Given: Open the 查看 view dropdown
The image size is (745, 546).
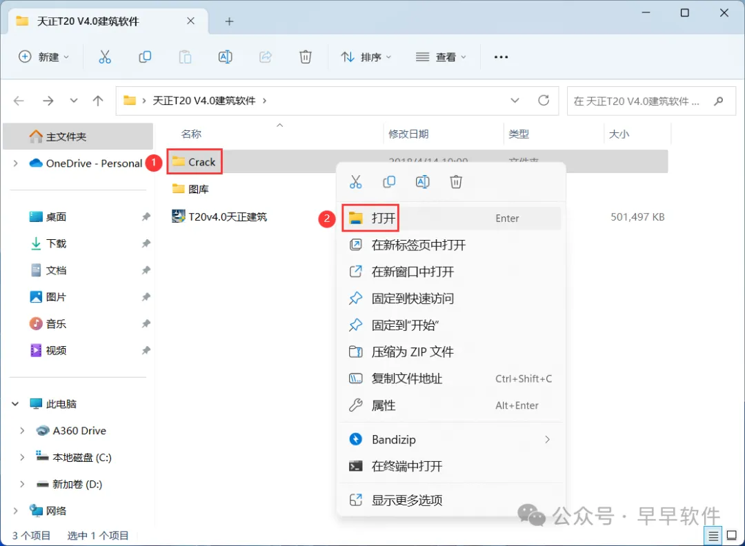Looking at the screenshot, I should 441,57.
